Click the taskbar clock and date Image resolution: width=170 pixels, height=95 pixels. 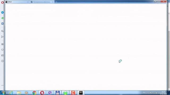163,93
